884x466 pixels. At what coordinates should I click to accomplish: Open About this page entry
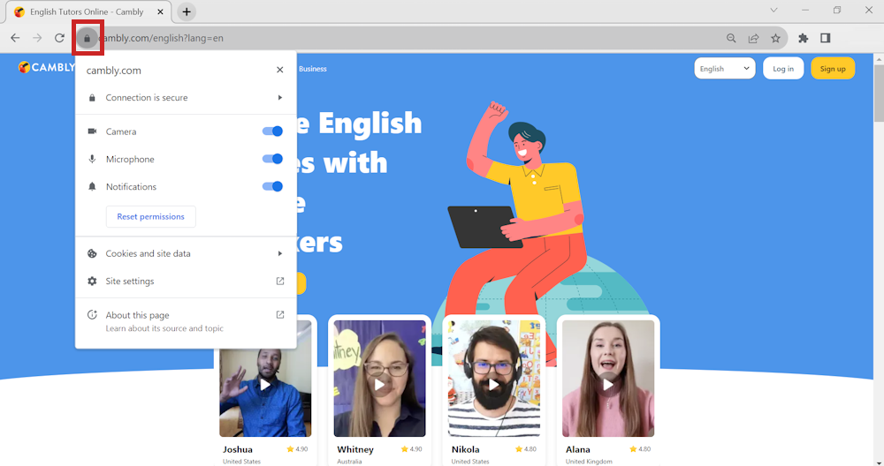coord(186,320)
